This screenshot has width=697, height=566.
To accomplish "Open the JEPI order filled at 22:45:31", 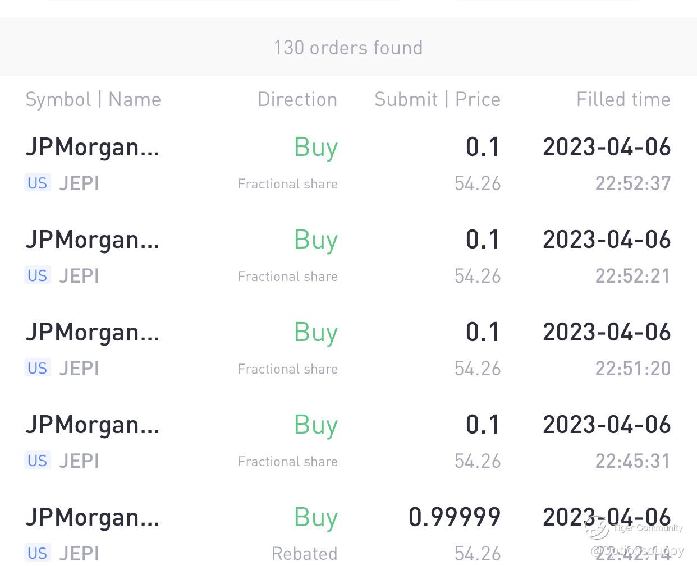I will [349, 441].
